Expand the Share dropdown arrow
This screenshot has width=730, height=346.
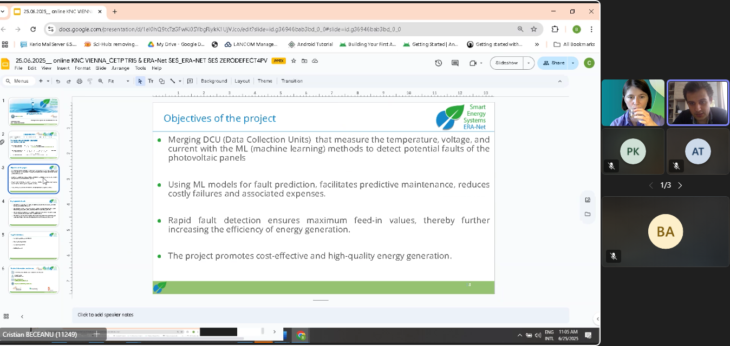click(573, 63)
